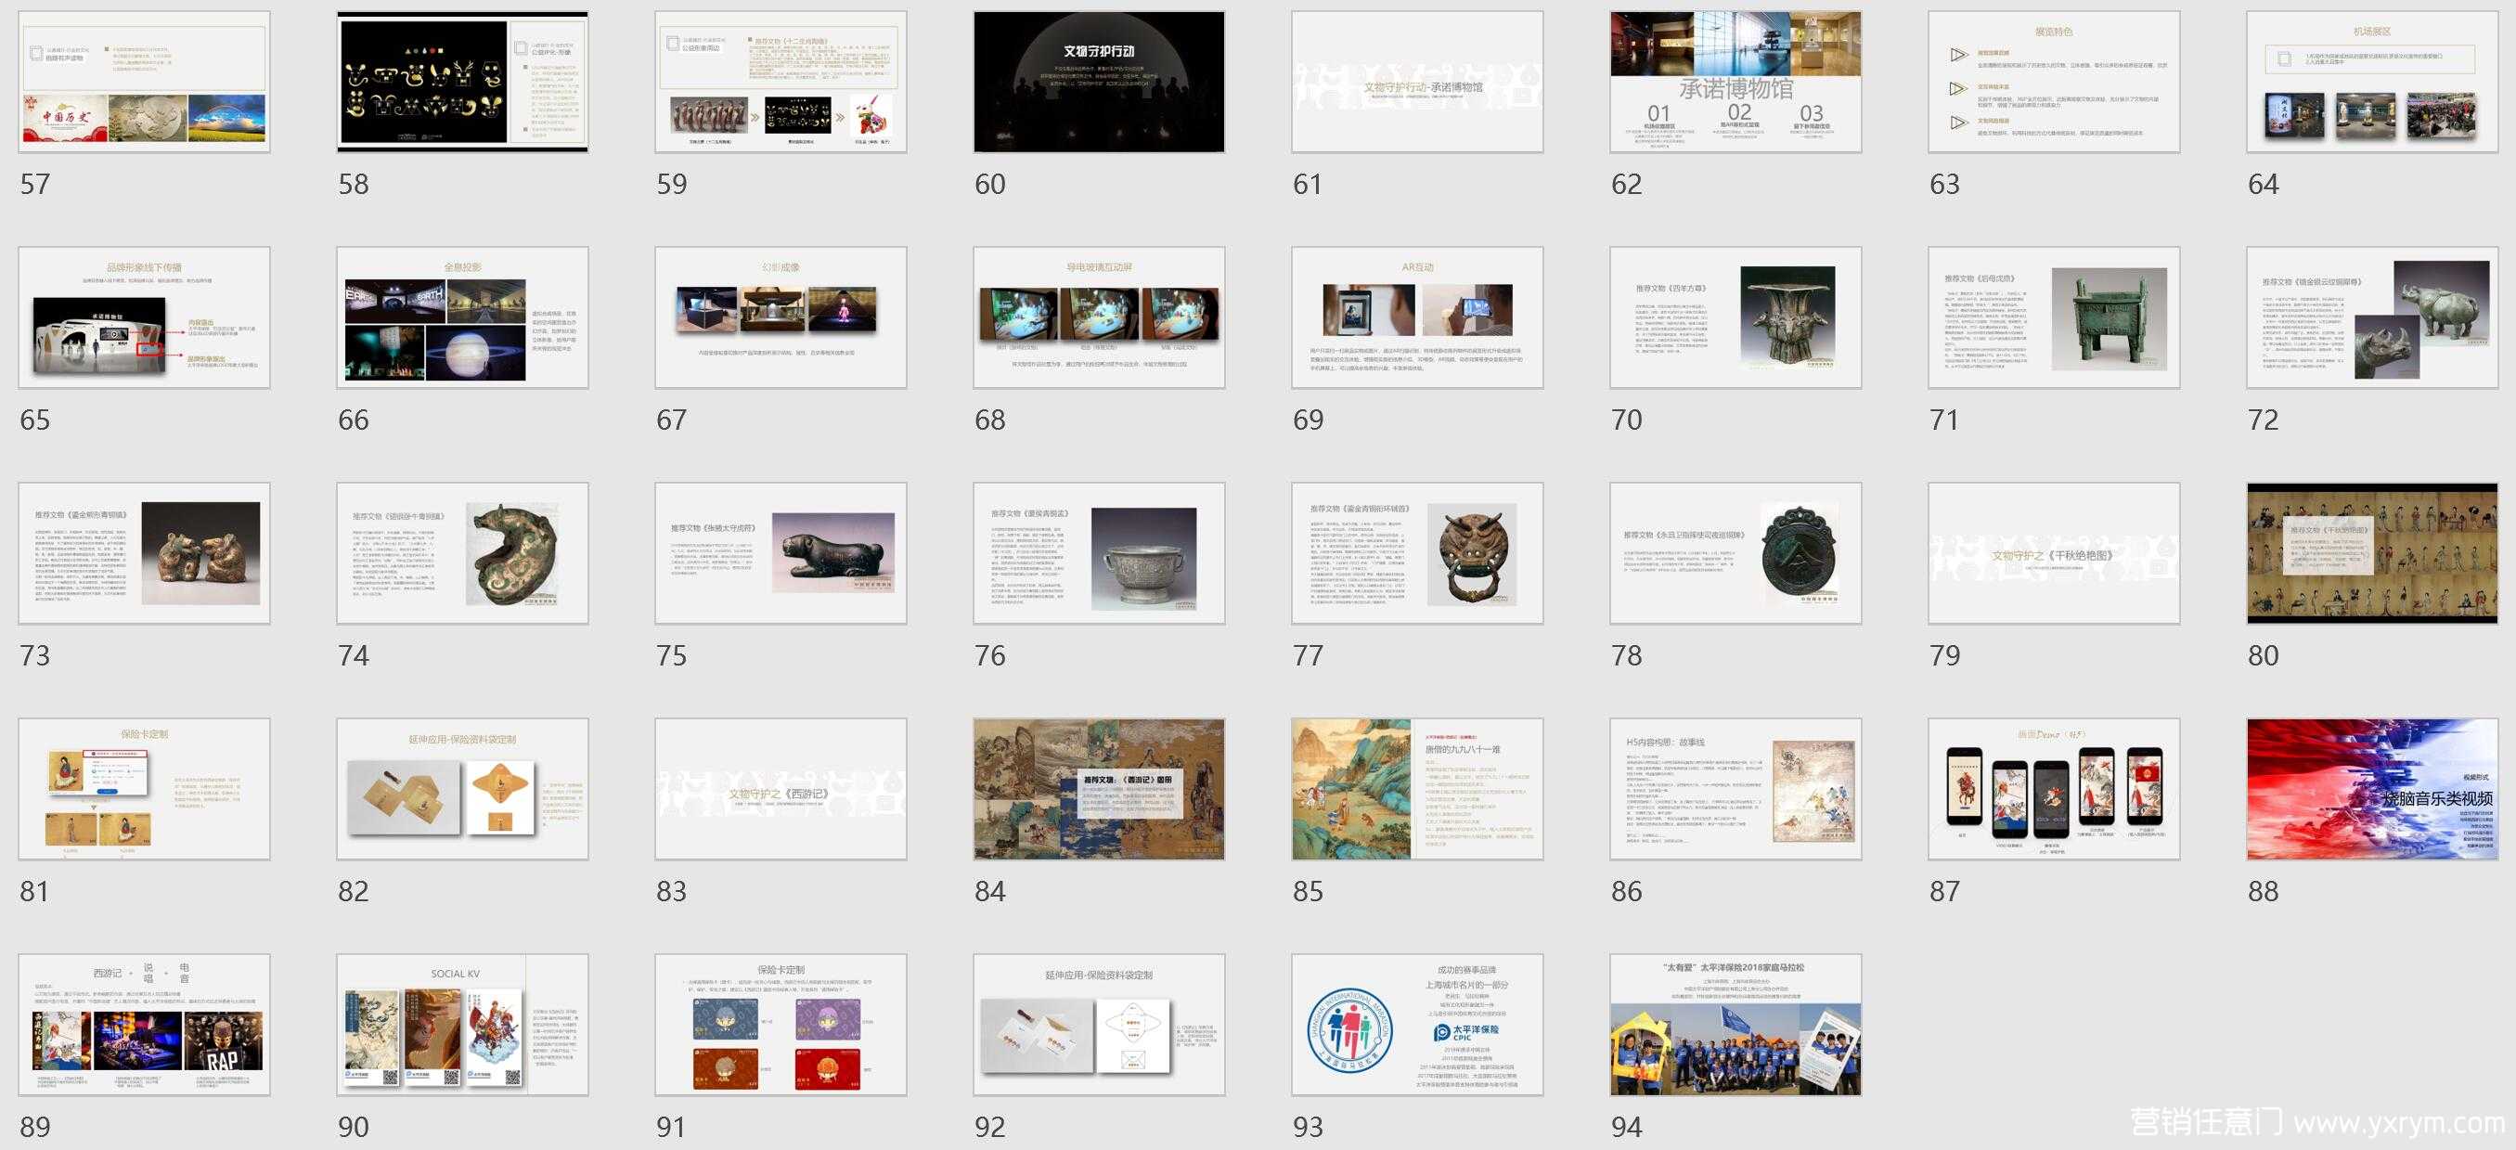The width and height of the screenshot is (2516, 1150).
Task: Open slide 58 with black zodiac symbols
Action: pyautogui.click(x=463, y=82)
